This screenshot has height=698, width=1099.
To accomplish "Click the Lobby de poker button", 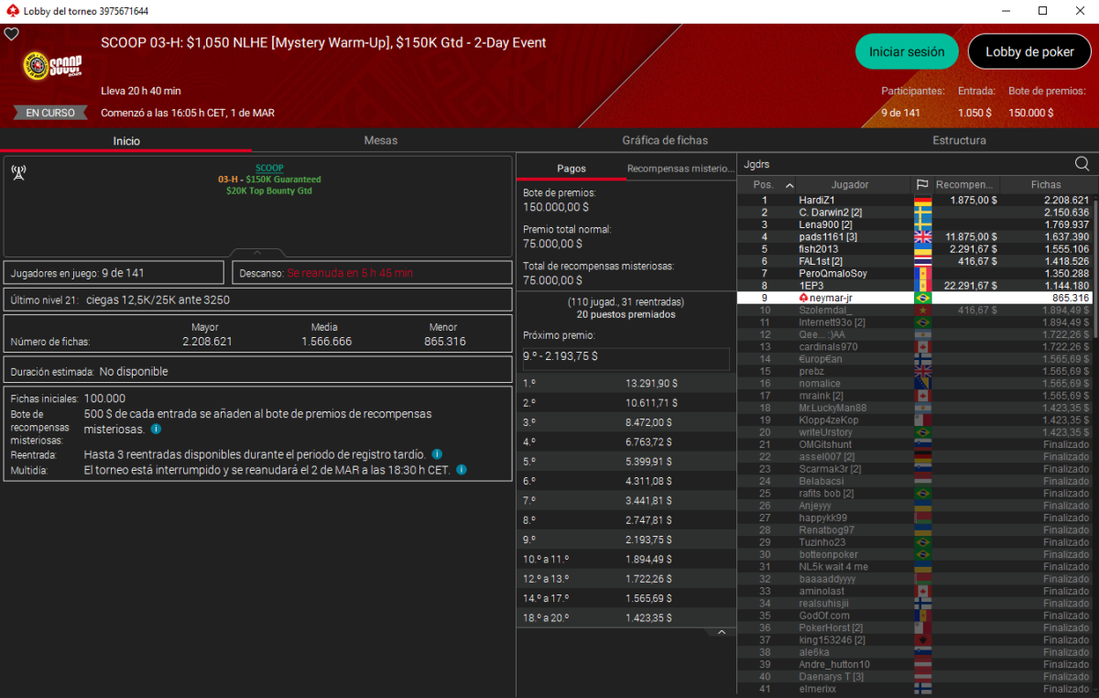I will click(x=1029, y=52).
